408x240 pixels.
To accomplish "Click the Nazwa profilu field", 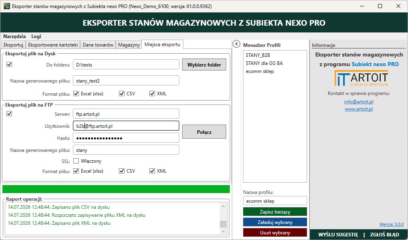I will point(275,201).
